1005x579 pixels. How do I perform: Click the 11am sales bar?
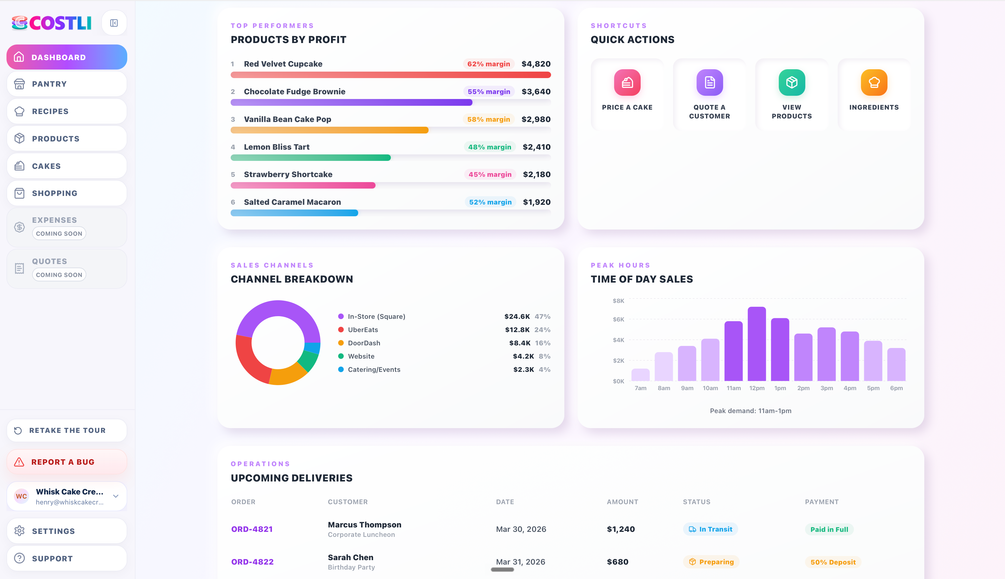pos(734,351)
